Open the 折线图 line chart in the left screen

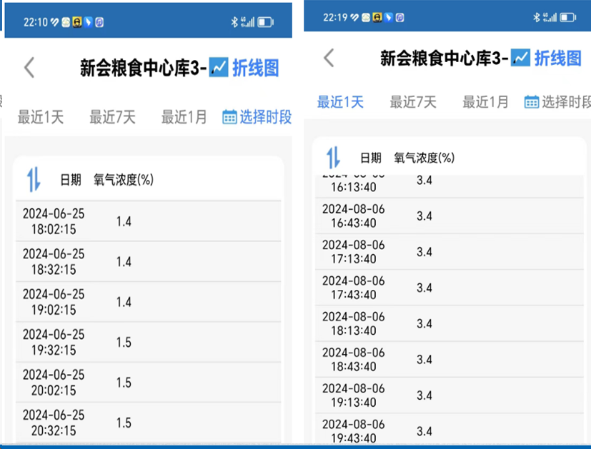[244, 68]
